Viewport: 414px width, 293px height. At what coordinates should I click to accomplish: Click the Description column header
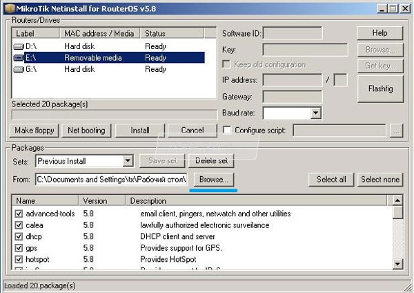click(256, 201)
